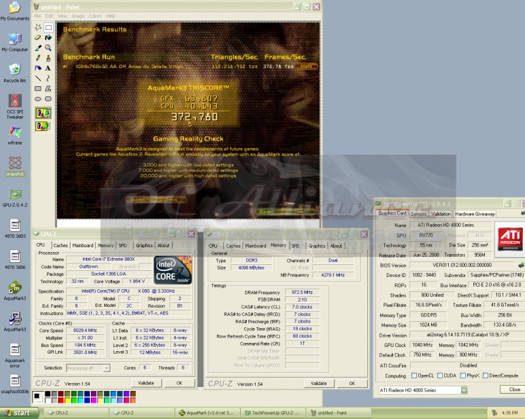Open the Image menu in Paint
This screenshot has height=419, width=525.
78,16
